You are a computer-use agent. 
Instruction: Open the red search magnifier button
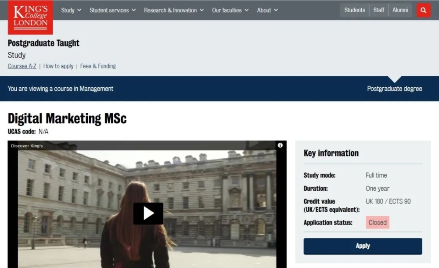[424, 11]
